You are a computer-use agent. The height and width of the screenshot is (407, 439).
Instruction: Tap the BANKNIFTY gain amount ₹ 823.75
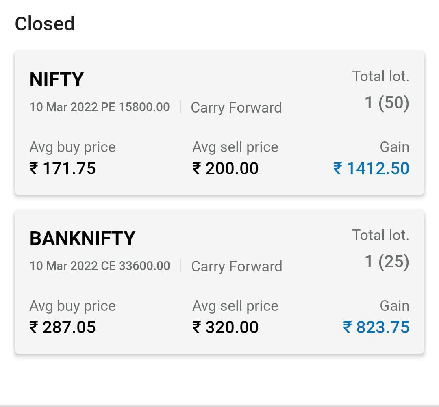tap(376, 327)
